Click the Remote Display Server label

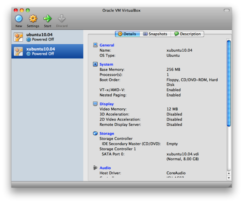(120, 124)
